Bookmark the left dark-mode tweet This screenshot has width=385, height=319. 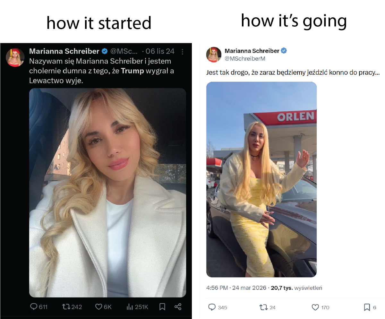pyautogui.click(x=162, y=307)
